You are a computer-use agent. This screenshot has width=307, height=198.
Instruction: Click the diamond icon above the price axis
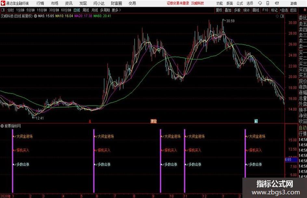pos(277,16)
